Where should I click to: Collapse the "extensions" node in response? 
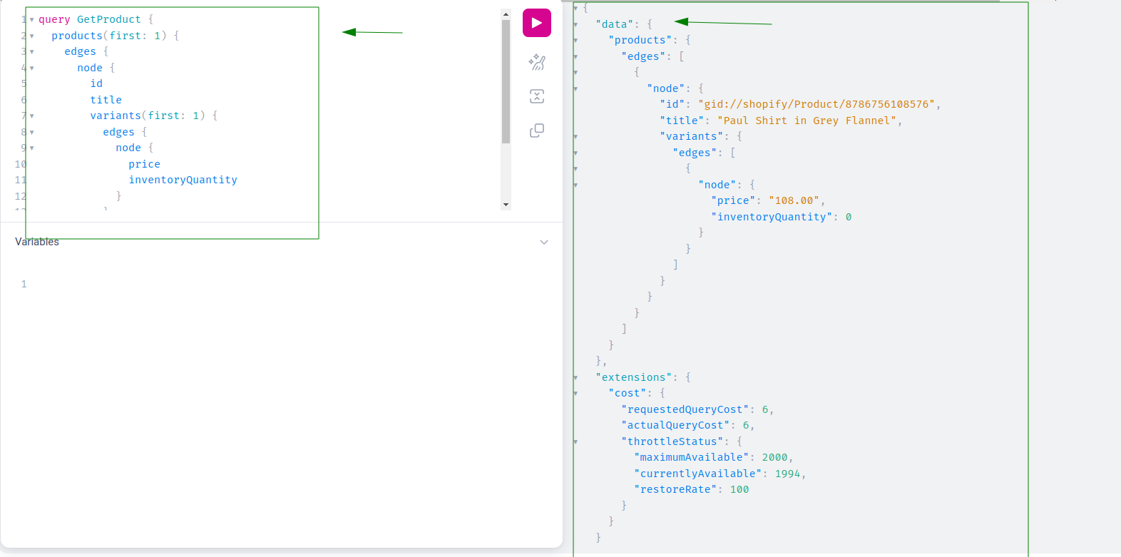575,377
